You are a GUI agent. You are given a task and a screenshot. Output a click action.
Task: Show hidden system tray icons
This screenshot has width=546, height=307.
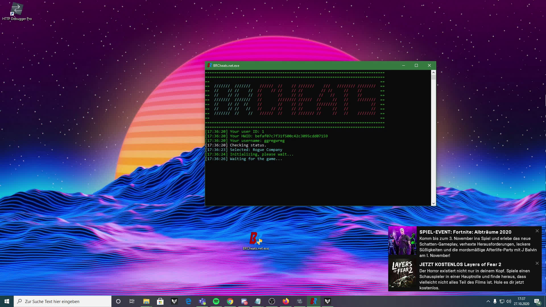[488, 301]
